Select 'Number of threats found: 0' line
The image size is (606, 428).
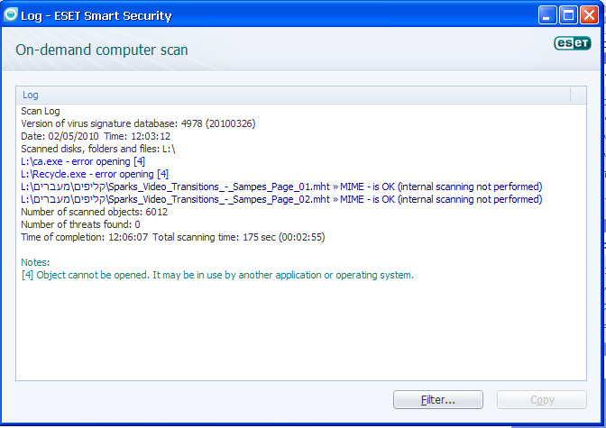pos(80,224)
